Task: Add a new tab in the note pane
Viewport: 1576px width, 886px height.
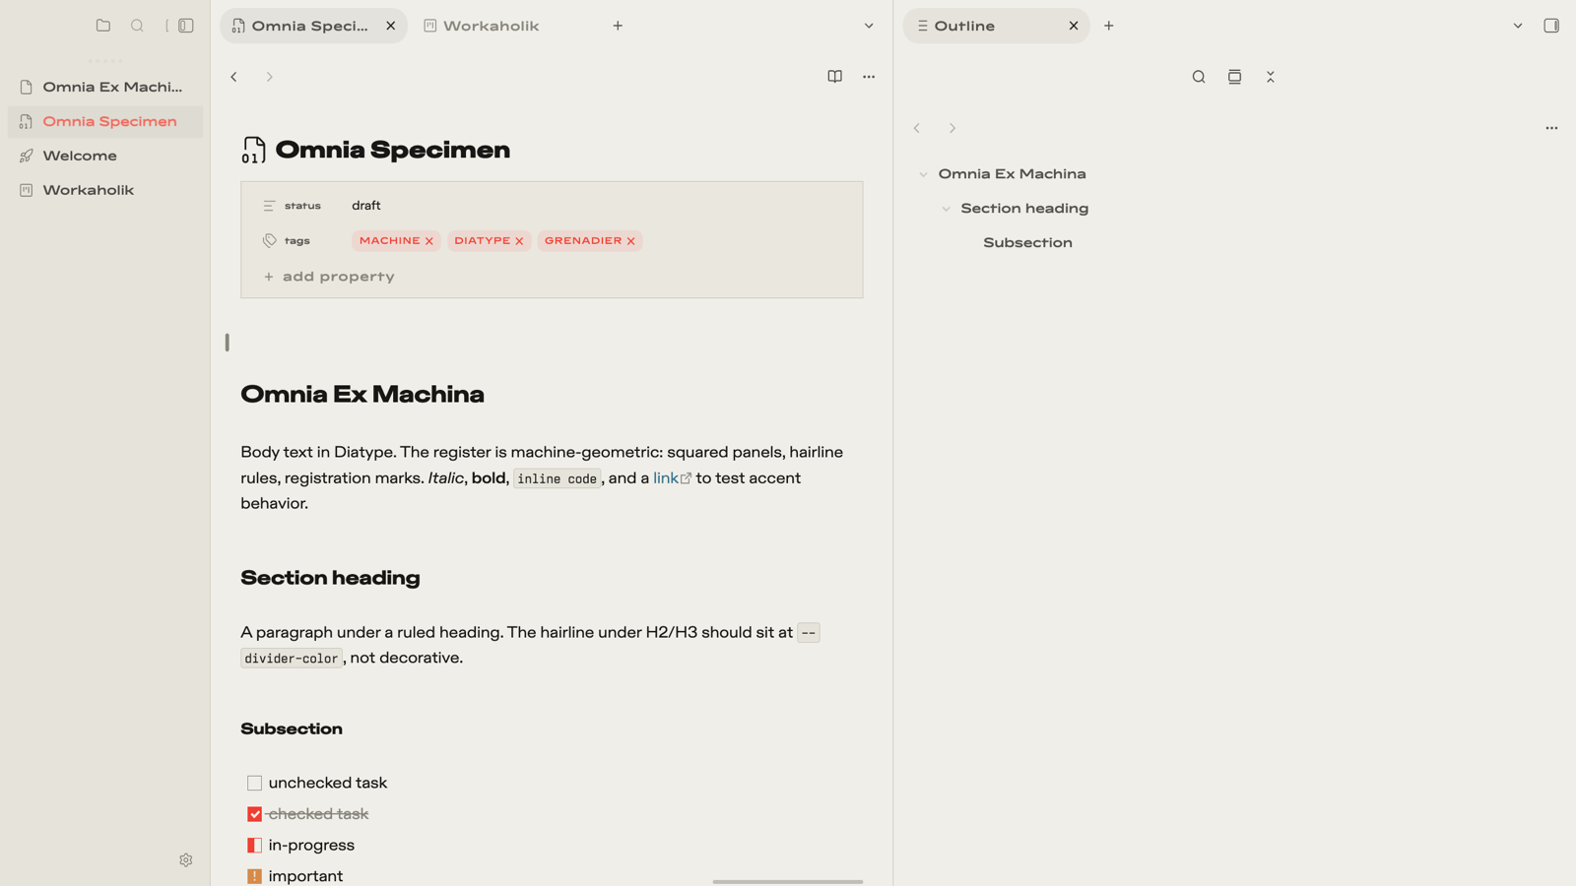Action: 618,26
